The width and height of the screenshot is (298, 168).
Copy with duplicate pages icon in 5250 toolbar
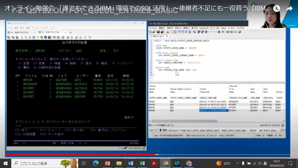tap(13, 37)
